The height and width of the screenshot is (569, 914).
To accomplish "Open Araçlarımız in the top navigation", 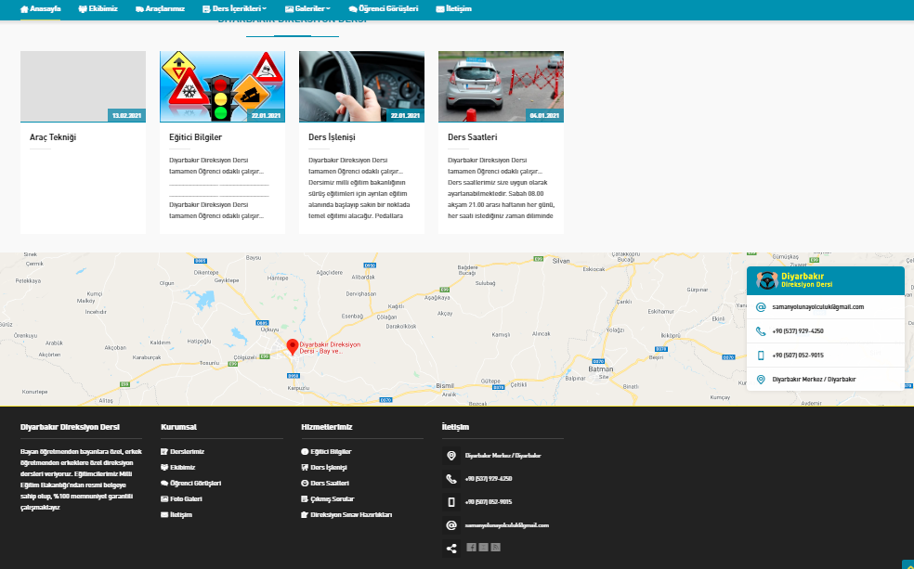I will click(x=160, y=8).
